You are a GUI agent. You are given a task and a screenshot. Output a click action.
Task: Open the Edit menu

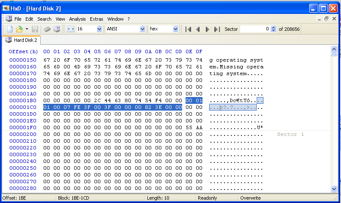(29, 19)
